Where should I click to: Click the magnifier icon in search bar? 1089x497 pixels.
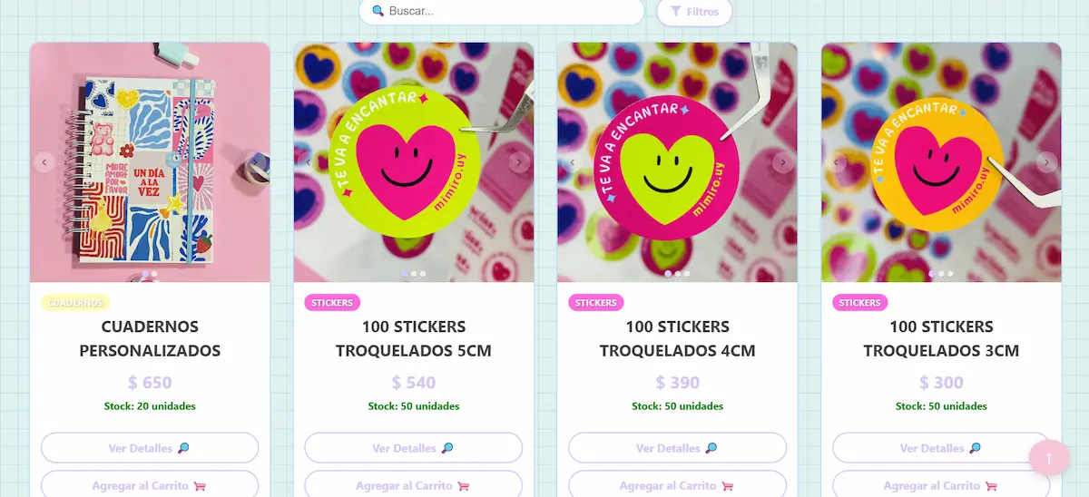click(x=378, y=12)
